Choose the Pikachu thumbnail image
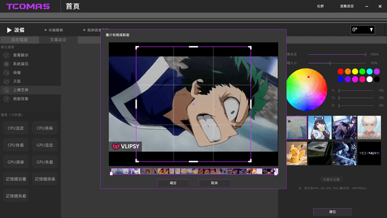 297,153
